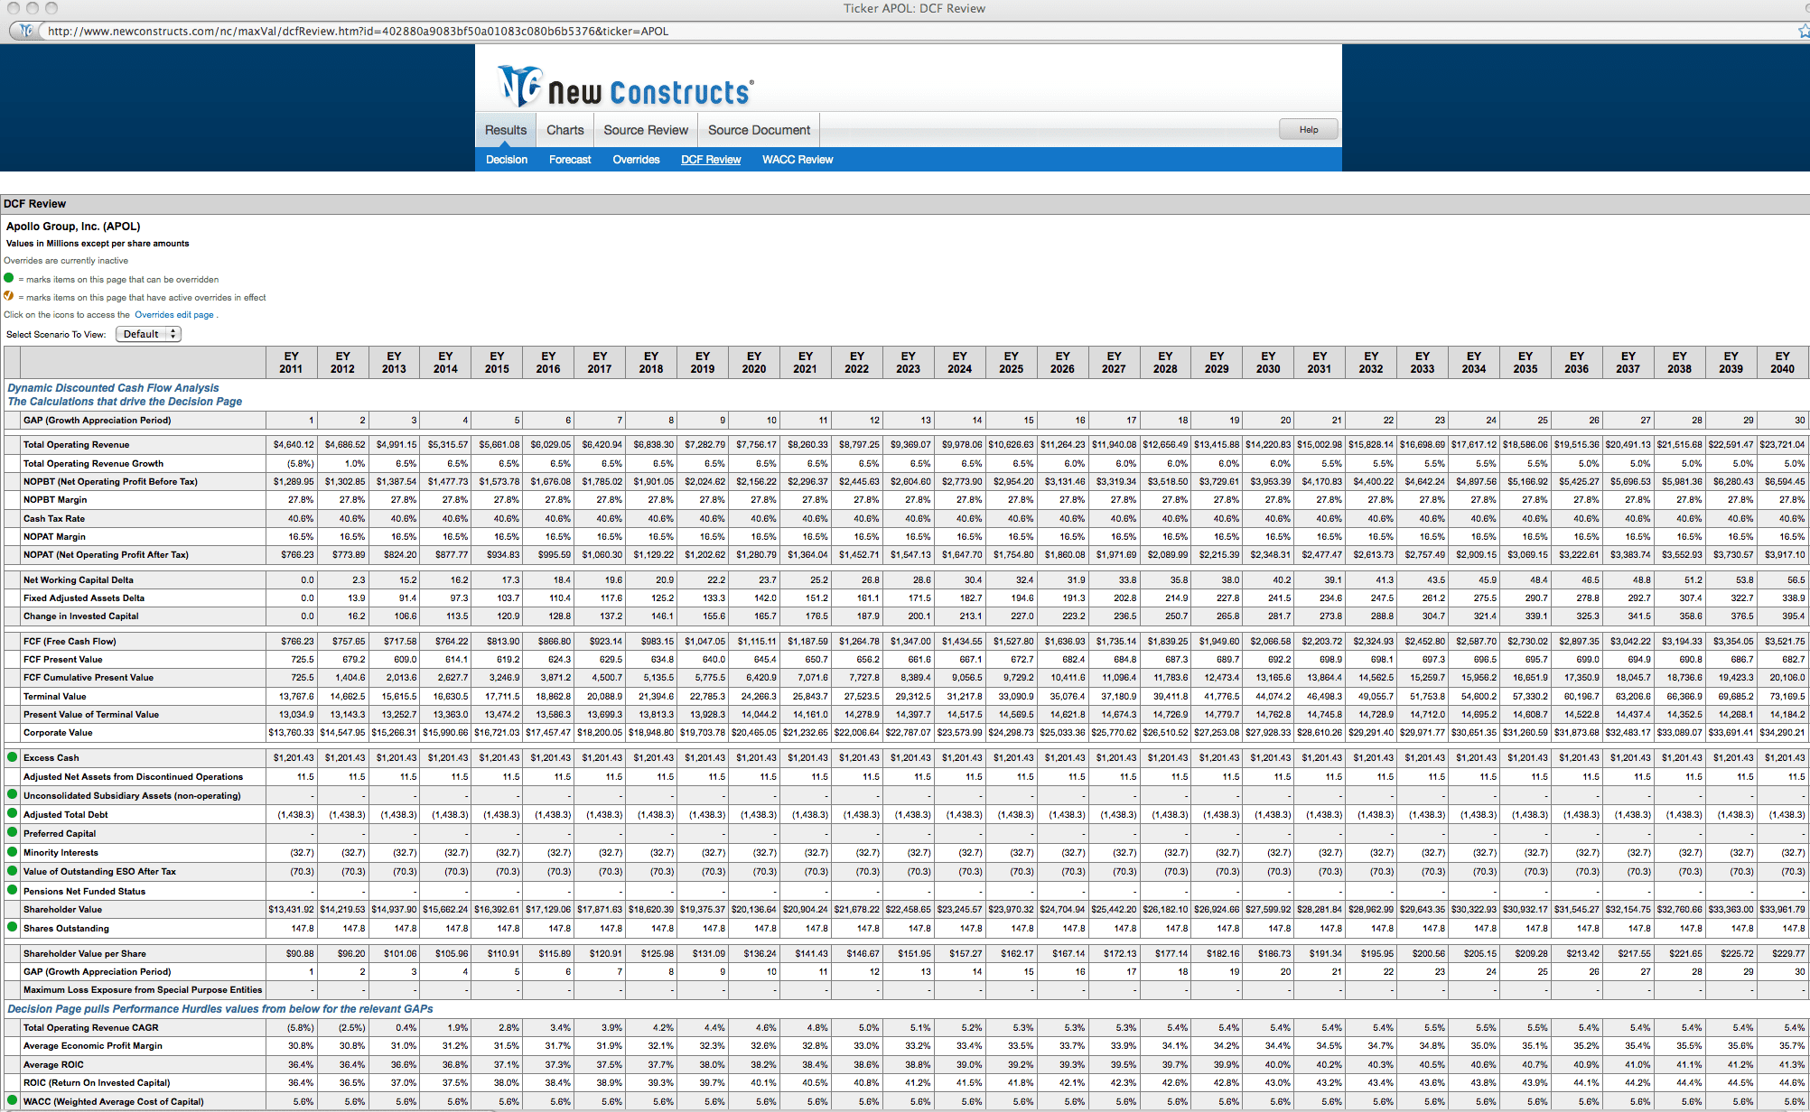This screenshot has width=1810, height=1112.
Task: Open the Select Scenario To View dropdown
Action: [148, 334]
